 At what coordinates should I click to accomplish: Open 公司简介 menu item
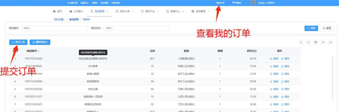click(x=76, y=11)
